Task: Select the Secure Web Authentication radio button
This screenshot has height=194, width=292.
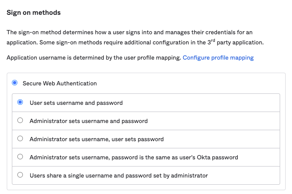Action: 15,83
